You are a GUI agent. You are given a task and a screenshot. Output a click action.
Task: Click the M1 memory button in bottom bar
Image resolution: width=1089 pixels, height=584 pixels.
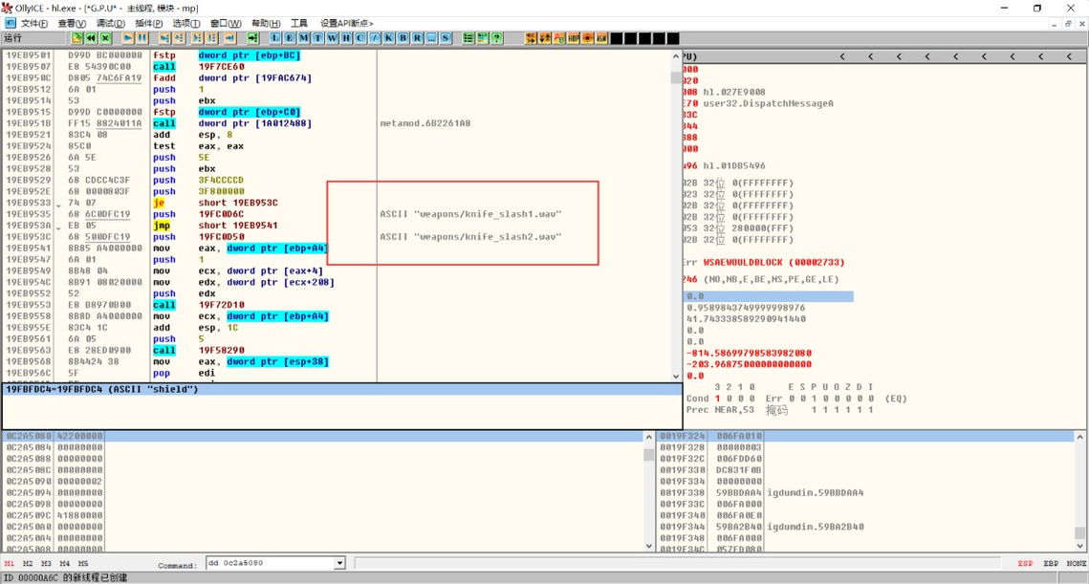tap(9, 563)
